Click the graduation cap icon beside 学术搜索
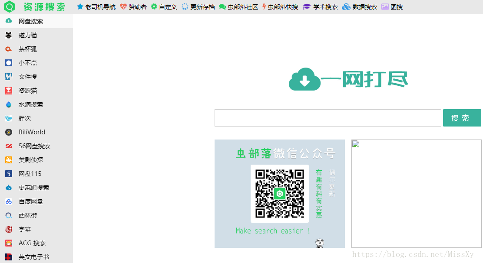483x263 pixels. (x=307, y=6)
